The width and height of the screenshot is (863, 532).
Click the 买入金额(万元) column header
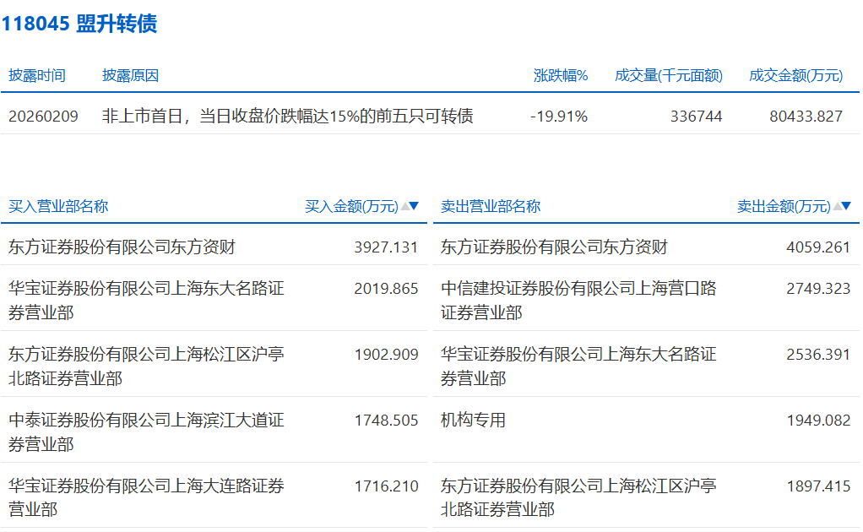click(350, 206)
